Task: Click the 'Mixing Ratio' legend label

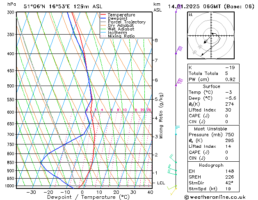Action: tap(121, 36)
